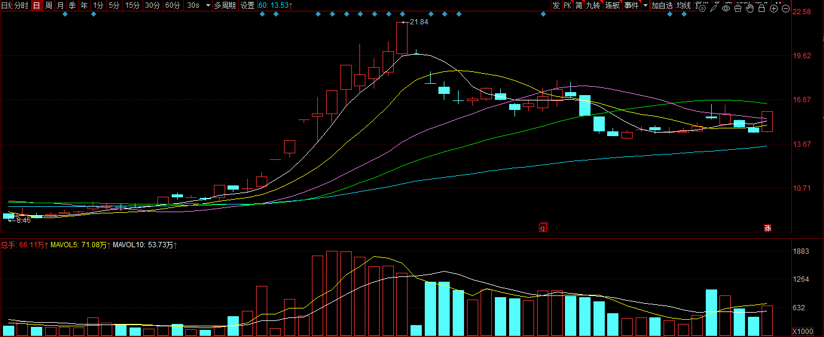Open the chart settings gear icon
The height and width of the screenshot is (337, 824).
[702, 8]
